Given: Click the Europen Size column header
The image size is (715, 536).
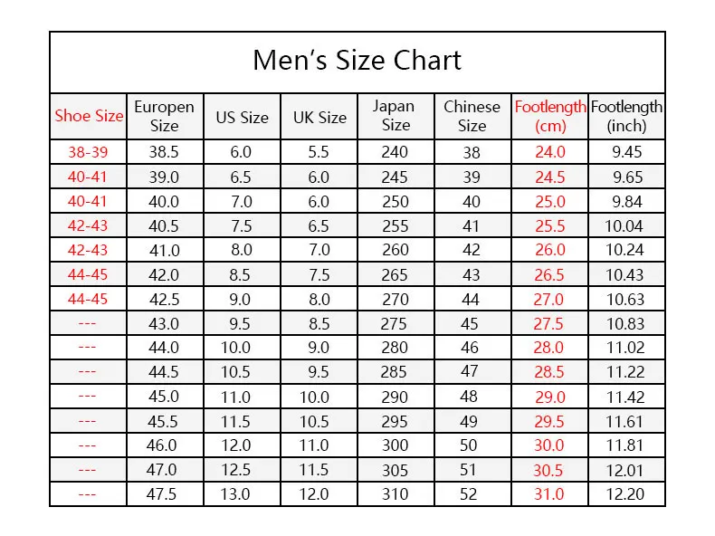Looking at the screenshot, I should [164, 116].
